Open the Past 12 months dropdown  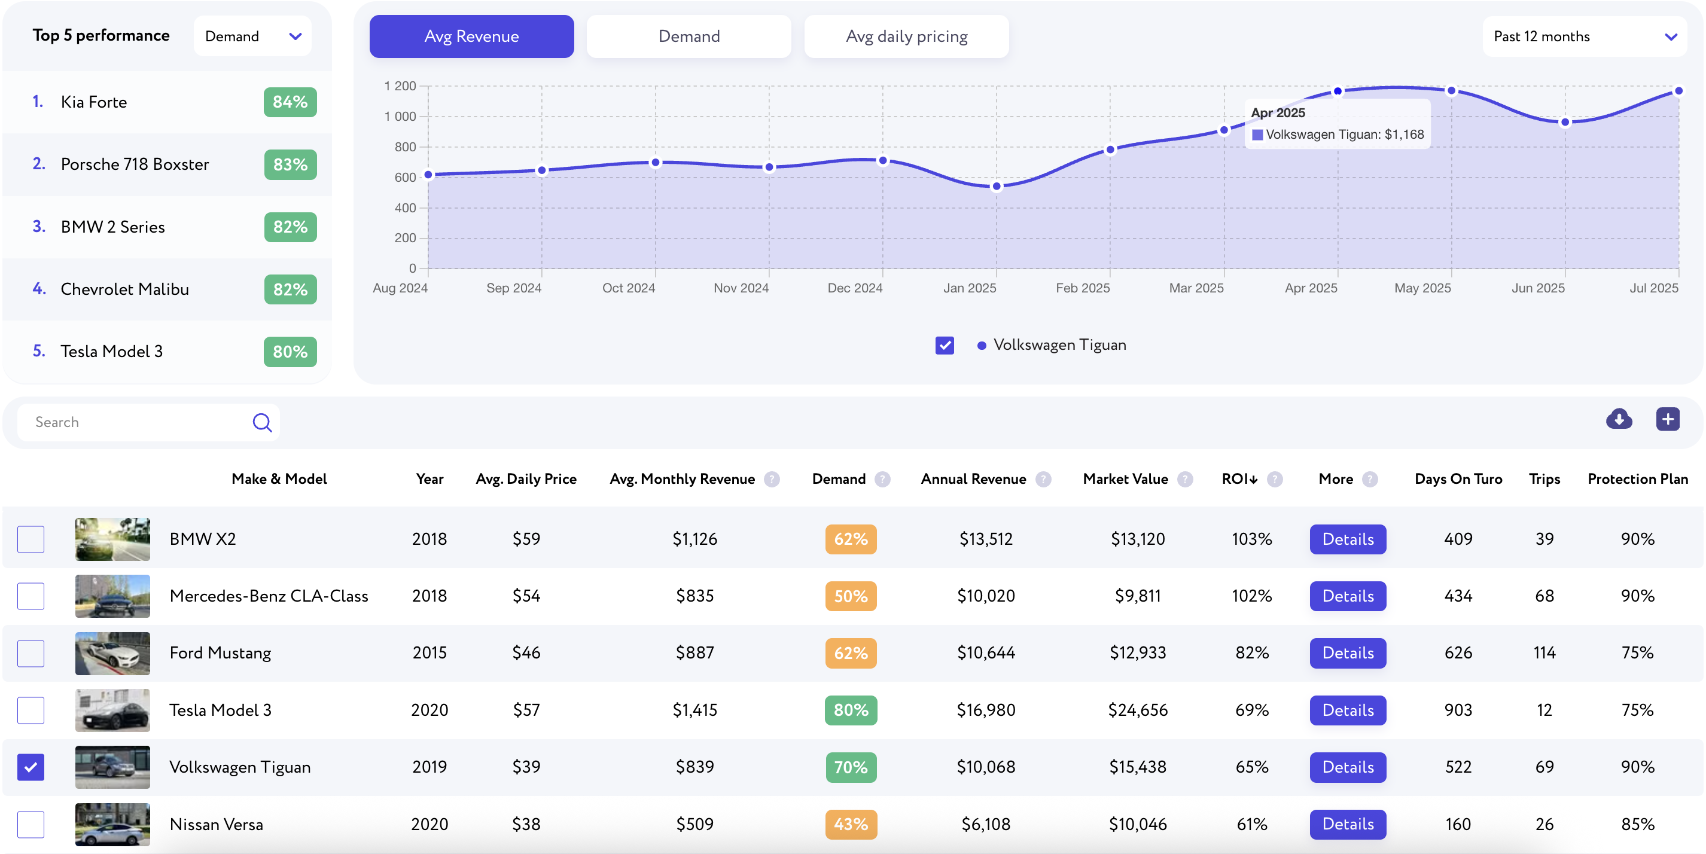(1584, 36)
